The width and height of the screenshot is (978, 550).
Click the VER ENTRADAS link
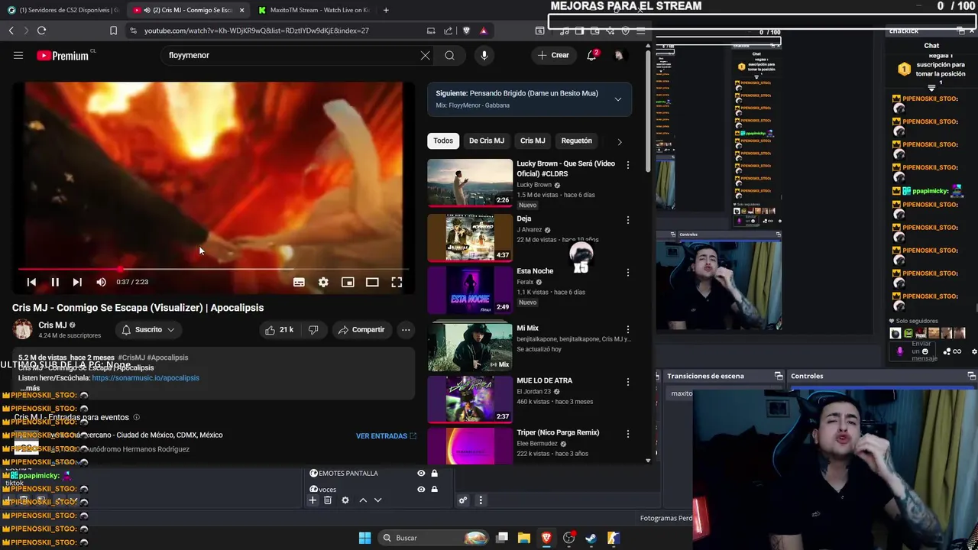tap(386, 435)
